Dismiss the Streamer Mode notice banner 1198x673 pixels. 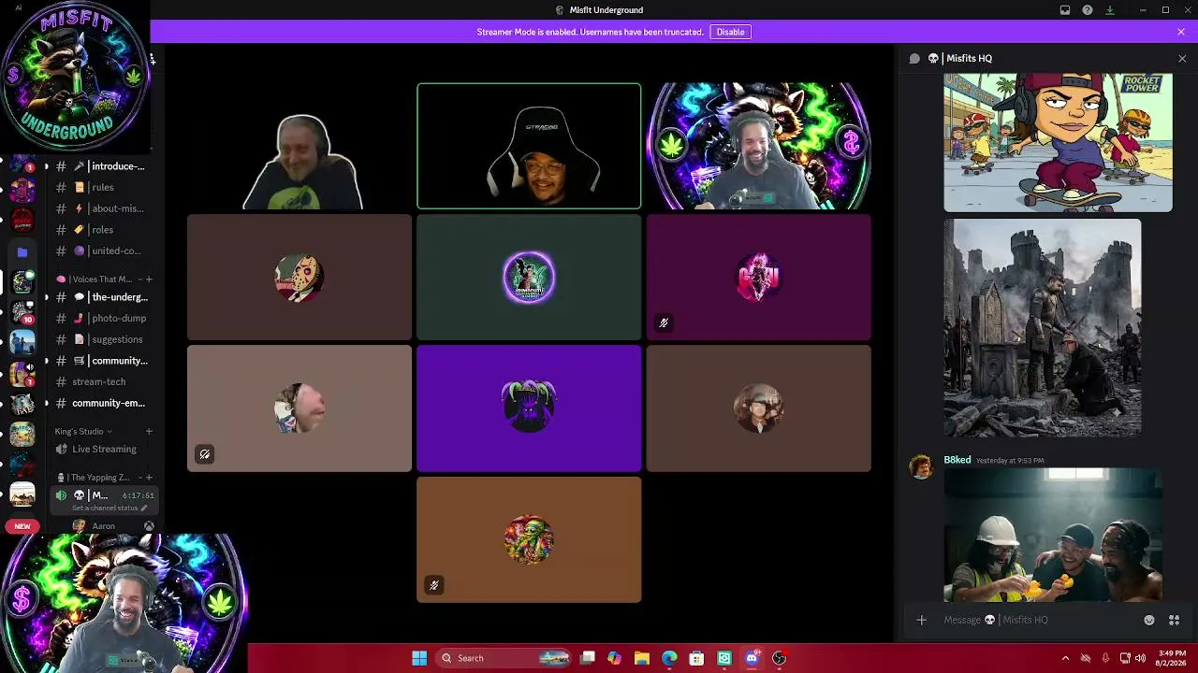tap(1181, 32)
